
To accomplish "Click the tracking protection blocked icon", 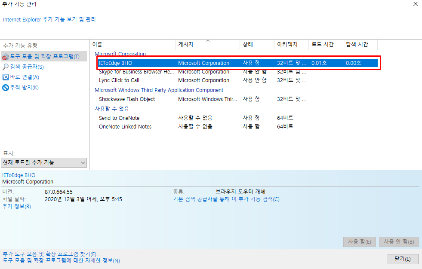I will tap(6, 88).
